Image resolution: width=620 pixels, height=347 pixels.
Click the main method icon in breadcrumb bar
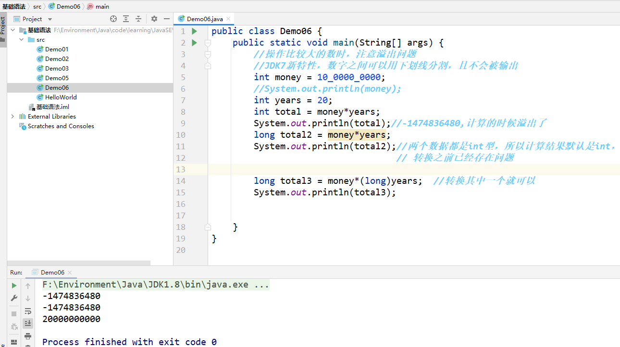pyautogui.click(x=90, y=7)
